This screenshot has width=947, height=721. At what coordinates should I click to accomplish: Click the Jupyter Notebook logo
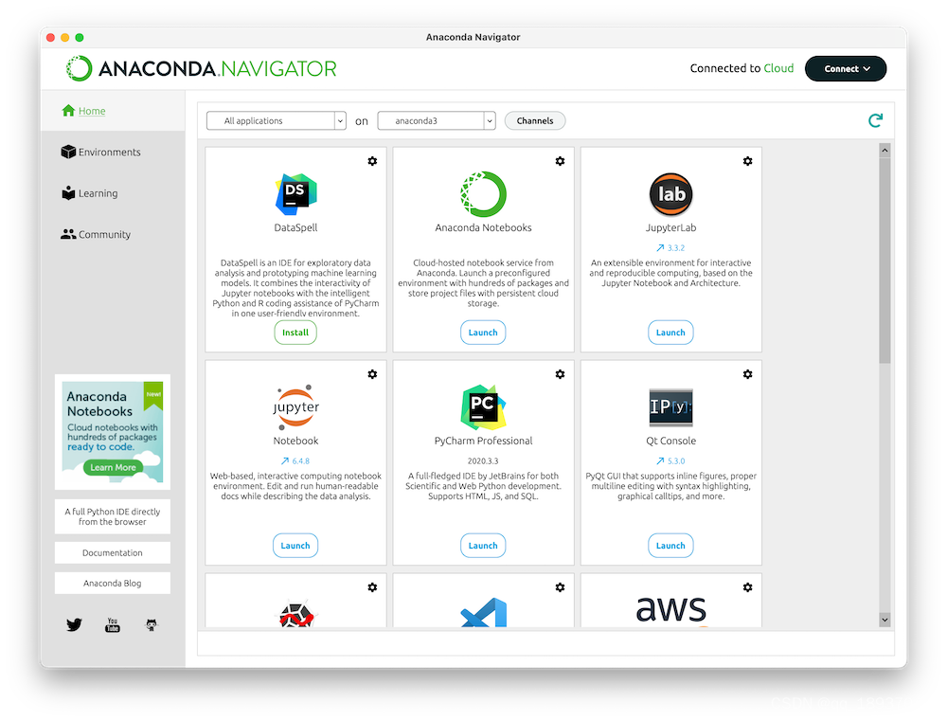(x=295, y=406)
